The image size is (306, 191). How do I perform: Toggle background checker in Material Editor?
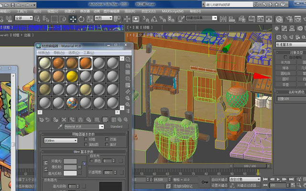click(128, 72)
